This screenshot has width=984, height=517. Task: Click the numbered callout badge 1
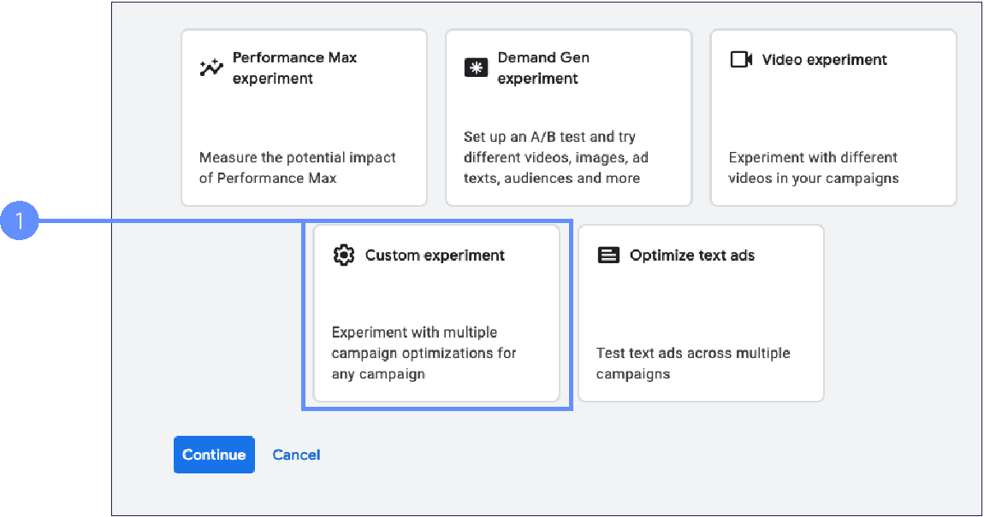click(x=19, y=222)
